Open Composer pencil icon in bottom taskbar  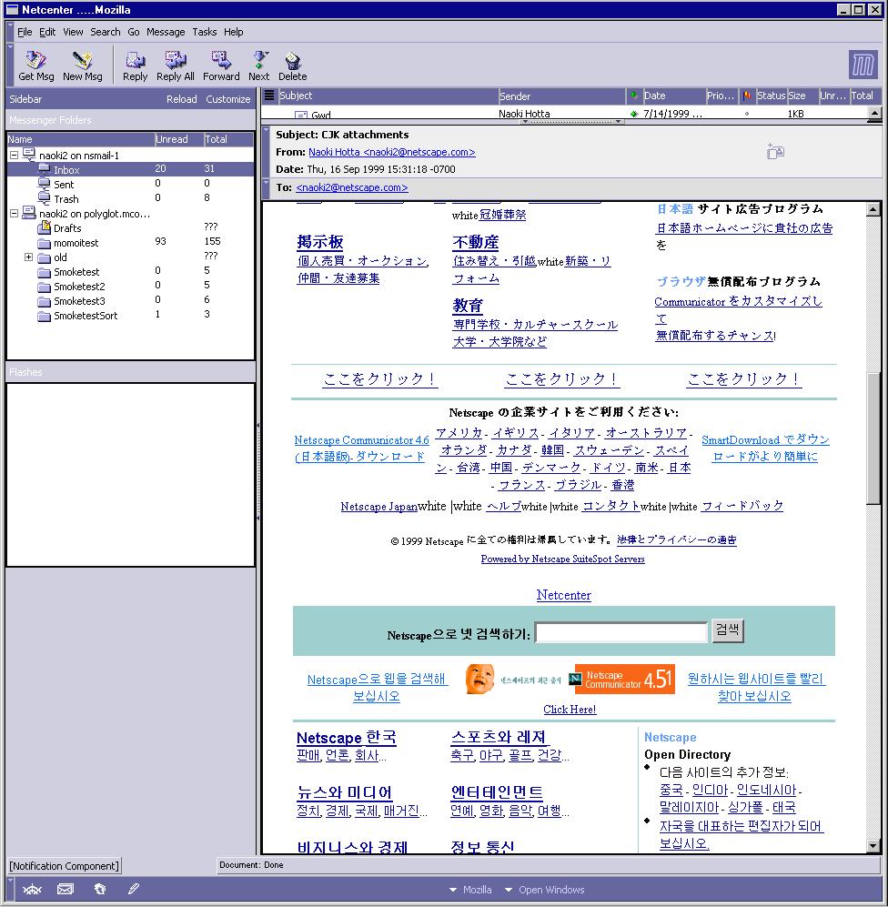[133, 889]
